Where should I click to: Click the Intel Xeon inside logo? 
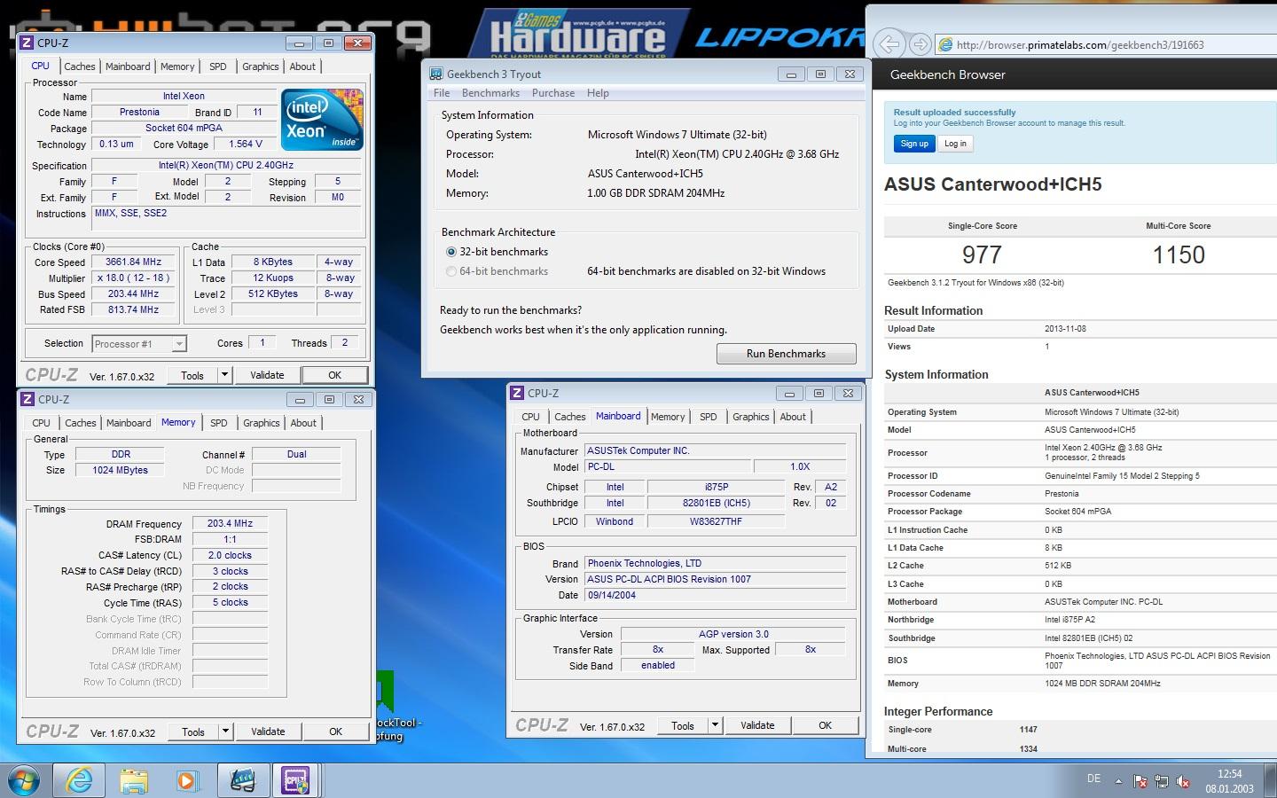[322, 119]
